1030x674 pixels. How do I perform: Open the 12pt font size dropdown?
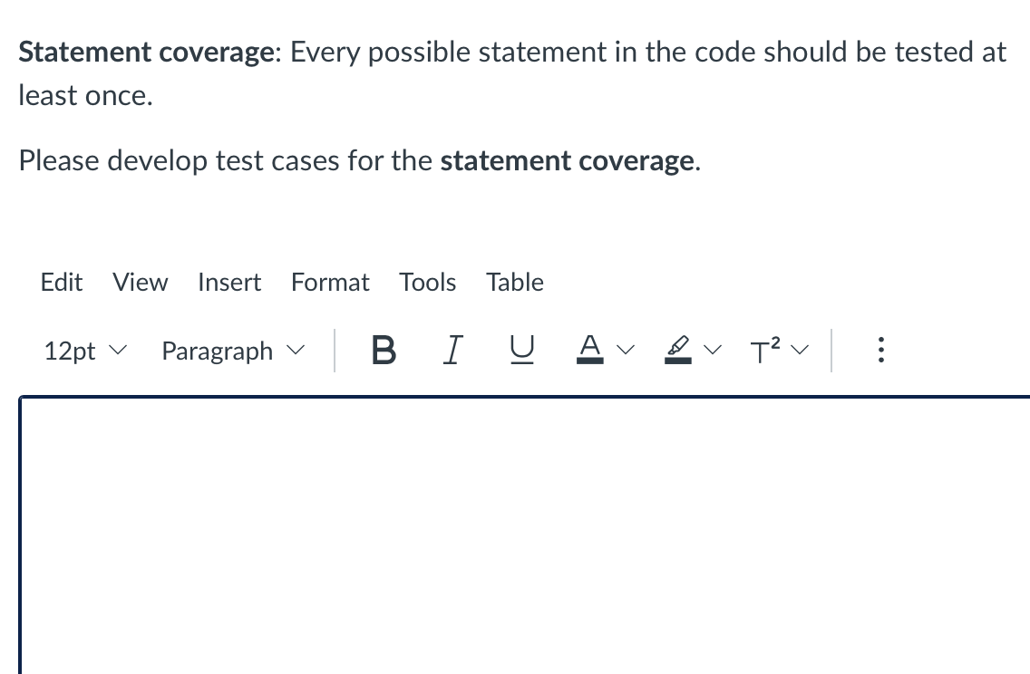coord(84,351)
